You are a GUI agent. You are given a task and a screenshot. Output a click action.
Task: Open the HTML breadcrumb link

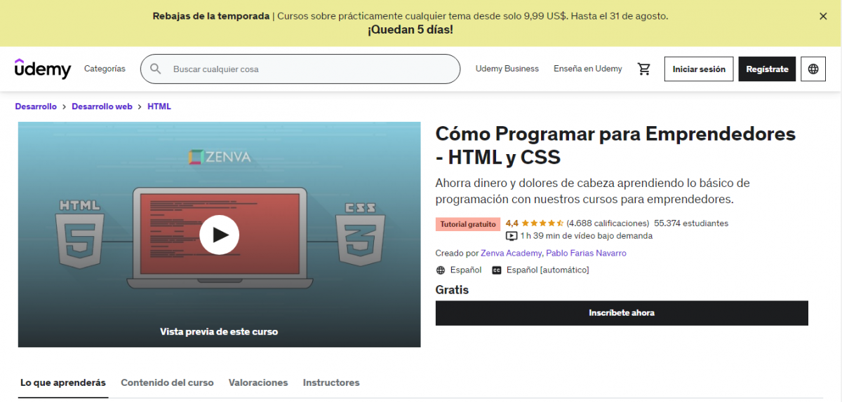click(x=159, y=106)
